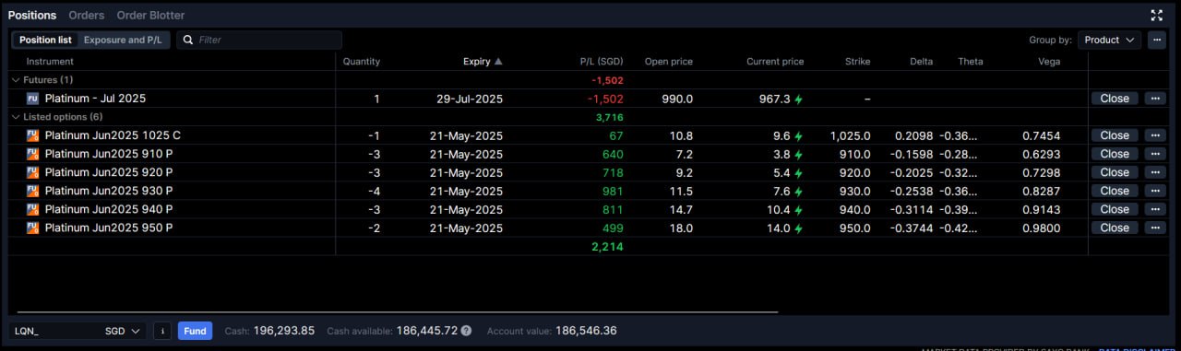1181x351 pixels.
Task: Close the Platinum Jun2025 1025 C position
Action: (x=1115, y=135)
